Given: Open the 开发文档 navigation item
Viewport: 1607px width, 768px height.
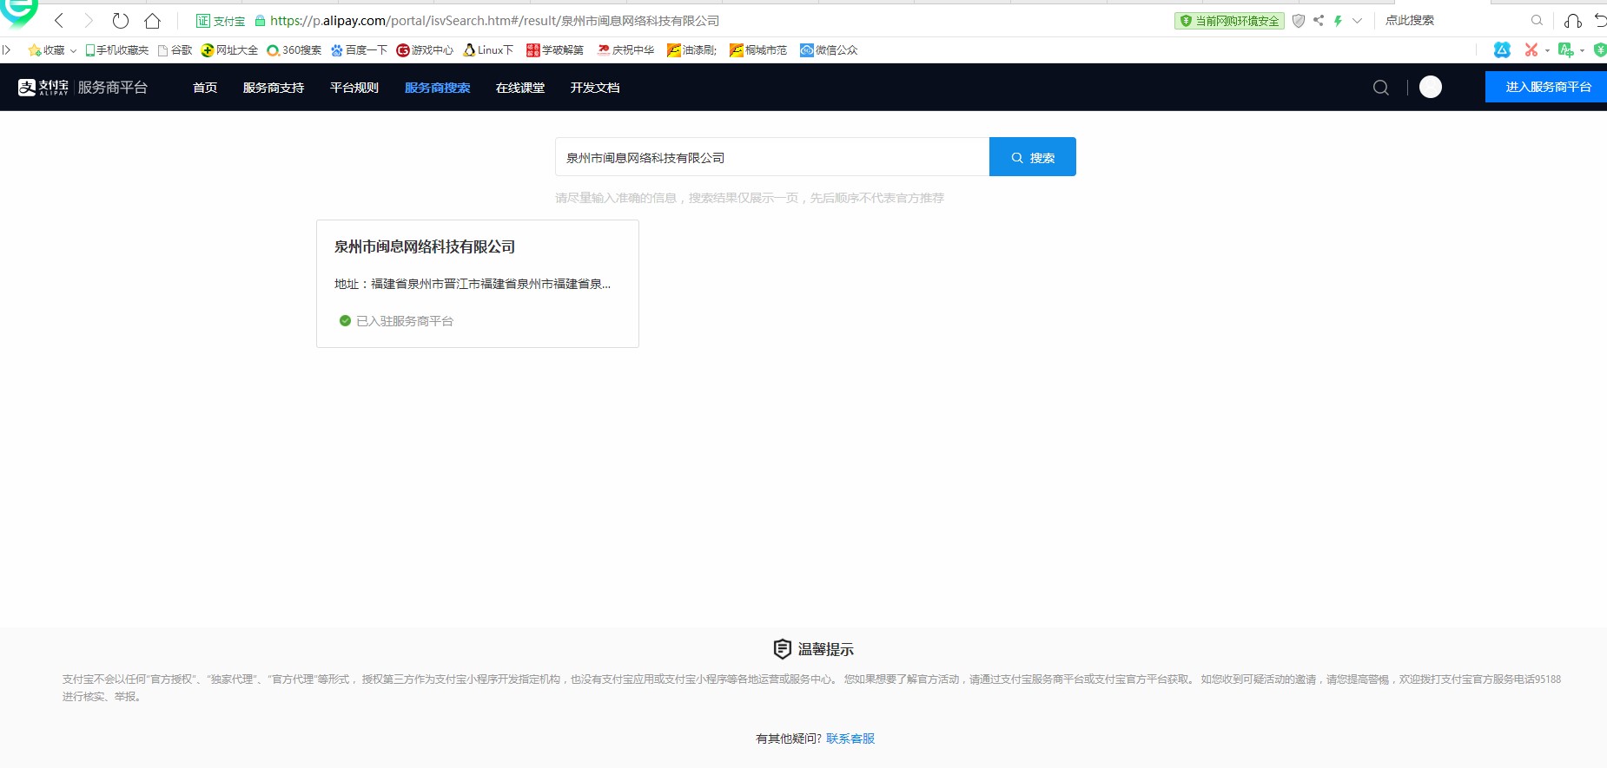Looking at the screenshot, I should pyautogui.click(x=594, y=88).
